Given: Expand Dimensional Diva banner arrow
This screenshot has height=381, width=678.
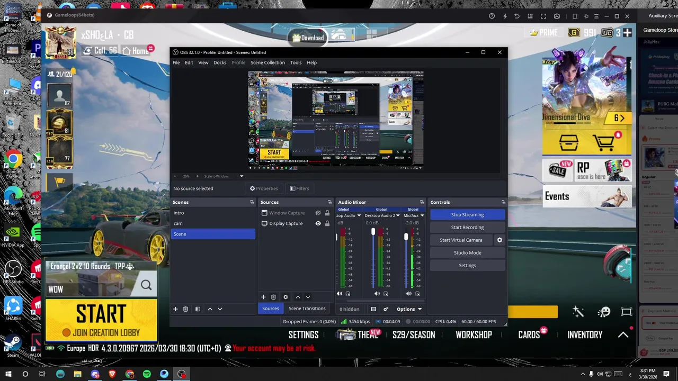Looking at the screenshot, I should tap(622, 119).
